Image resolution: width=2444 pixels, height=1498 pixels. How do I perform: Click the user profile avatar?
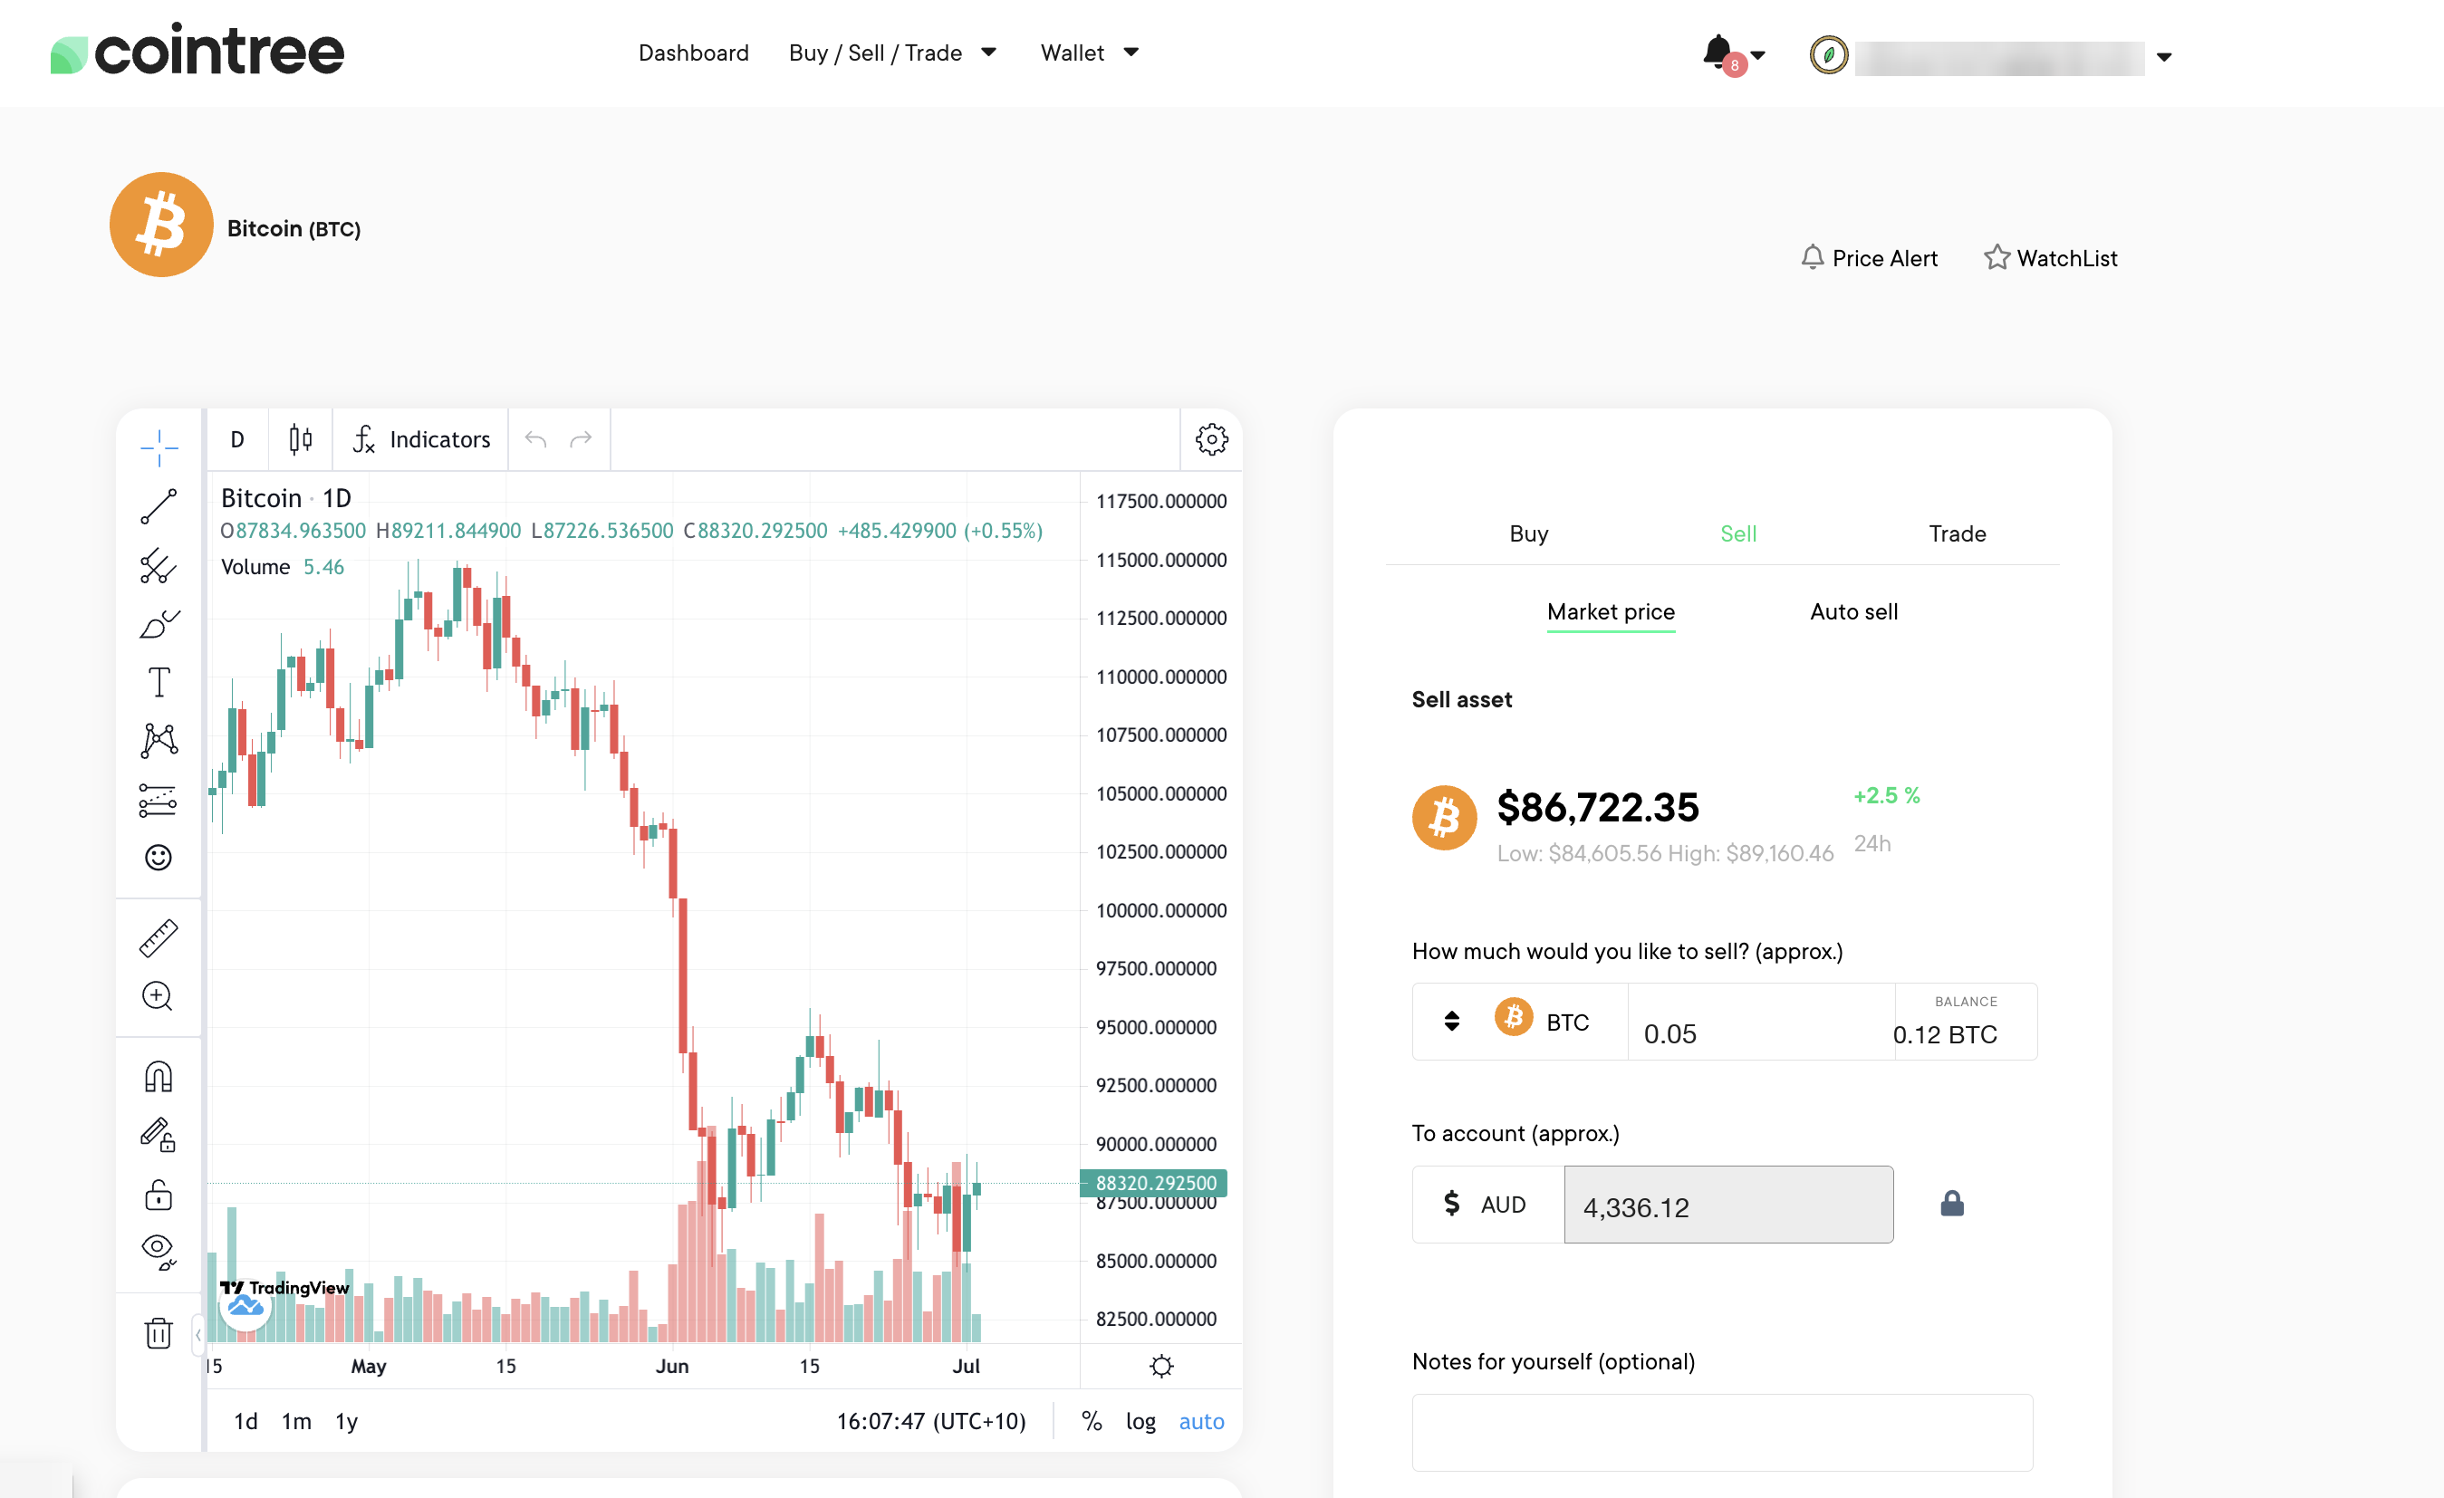[x=1829, y=54]
